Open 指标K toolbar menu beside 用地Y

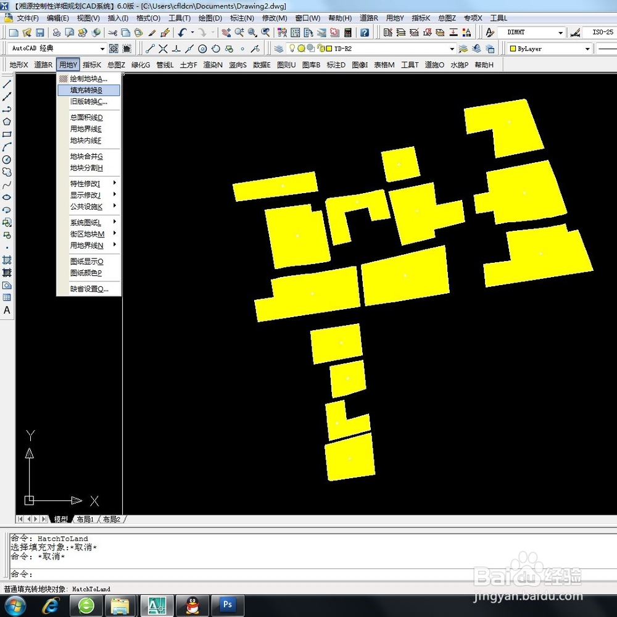tap(92, 65)
